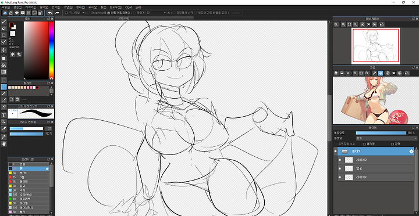Toggle the lock checkbox in Layer panel
419x216 pixels.
coord(393,144)
